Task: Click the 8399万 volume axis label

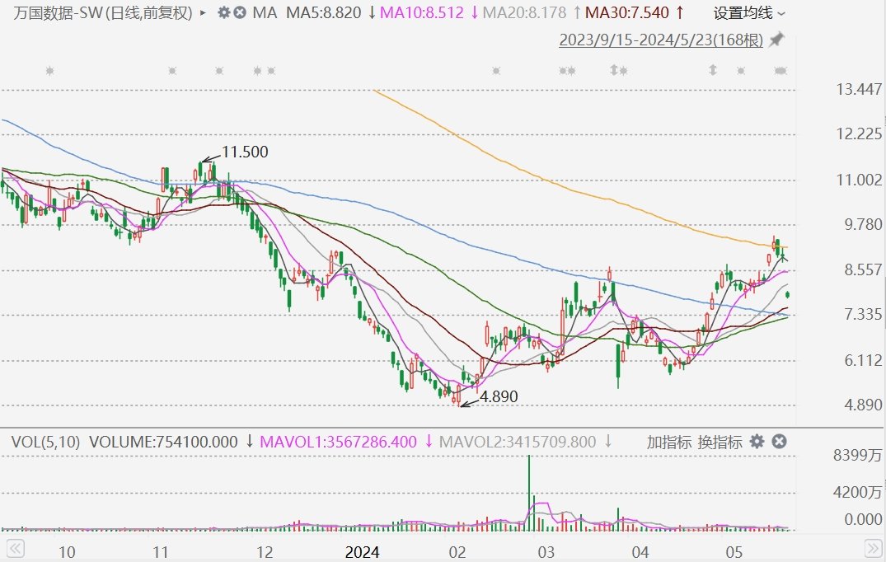Action: pyautogui.click(x=857, y=455)
